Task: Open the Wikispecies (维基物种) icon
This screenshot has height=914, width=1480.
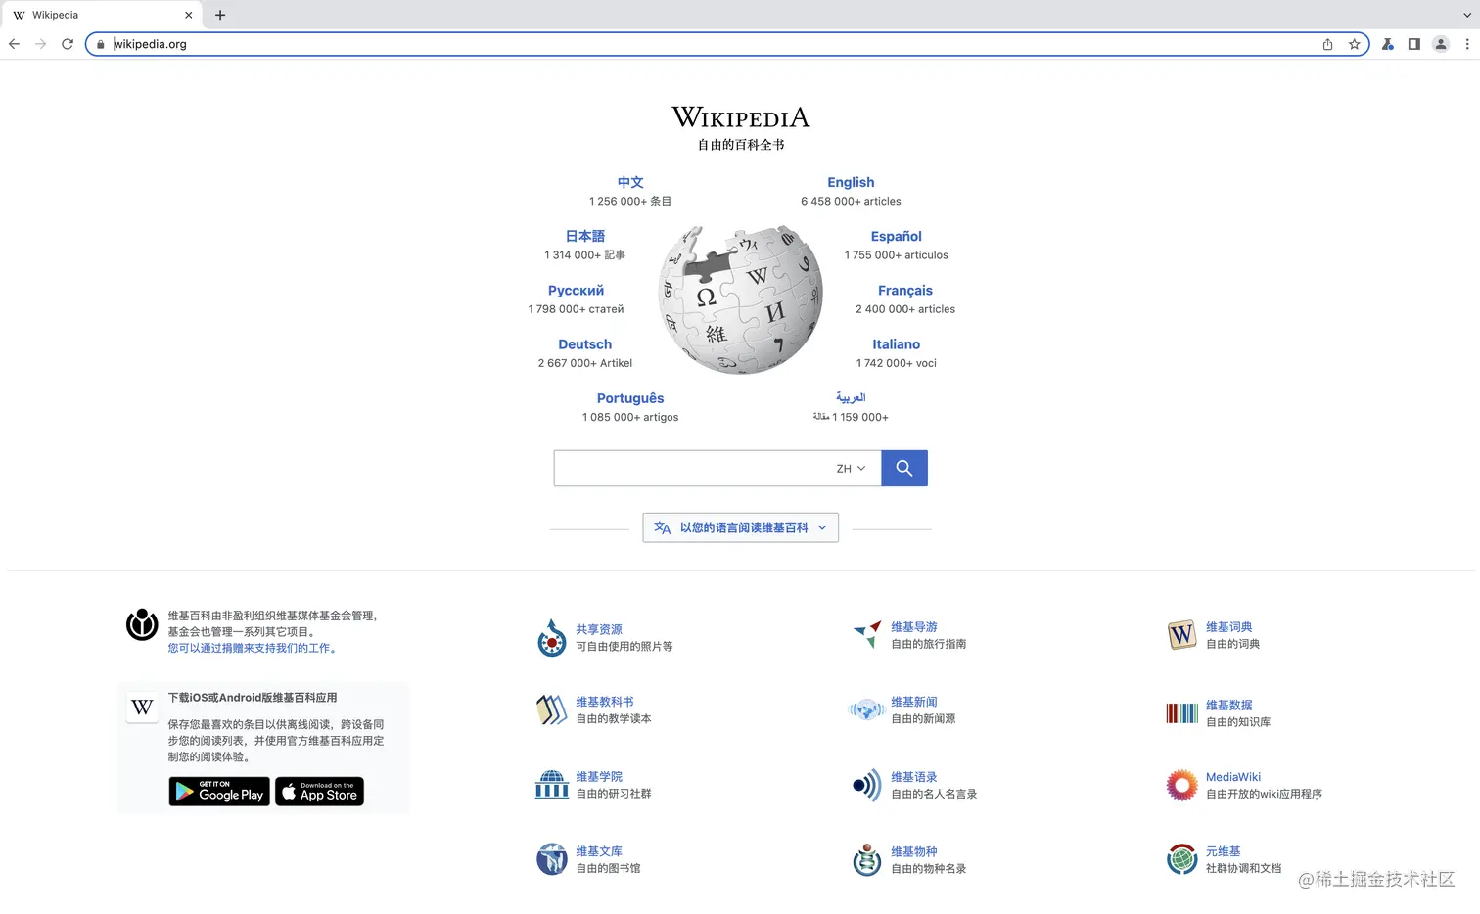Action: [x=867, y=859]
